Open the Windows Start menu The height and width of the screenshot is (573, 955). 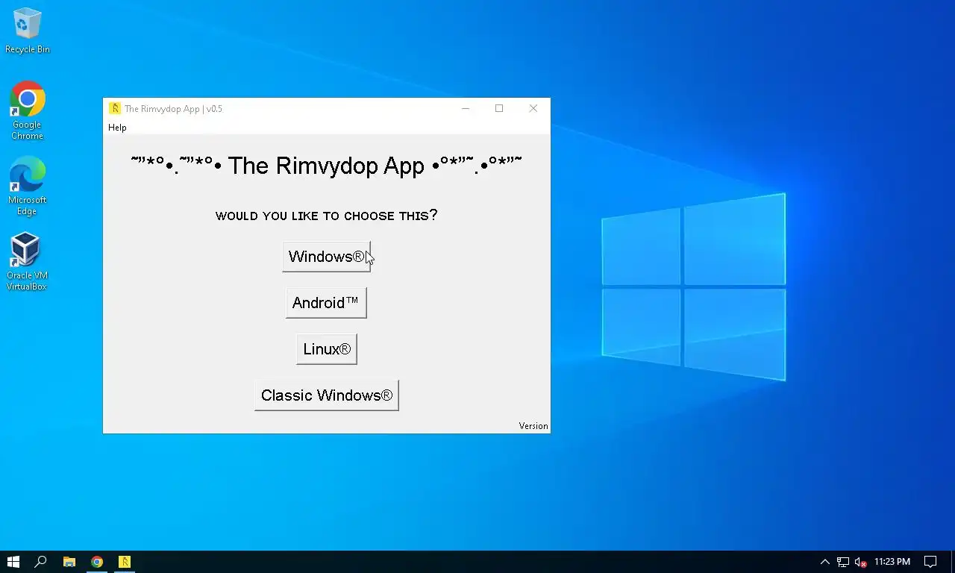13,562
